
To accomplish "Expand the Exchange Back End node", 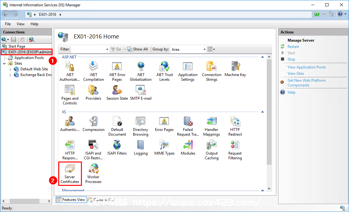I will point(10,75).
